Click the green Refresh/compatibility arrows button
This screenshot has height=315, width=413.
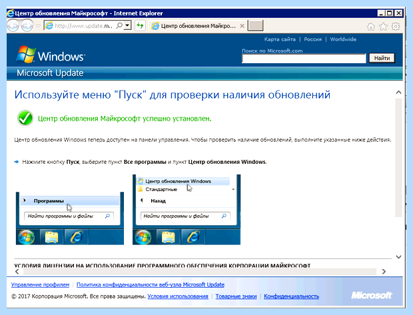(x=140, y=25)
